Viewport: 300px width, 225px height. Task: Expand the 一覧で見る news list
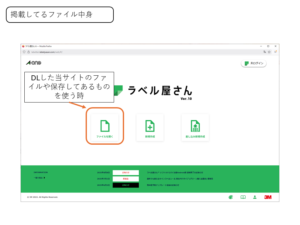[39, 178]
